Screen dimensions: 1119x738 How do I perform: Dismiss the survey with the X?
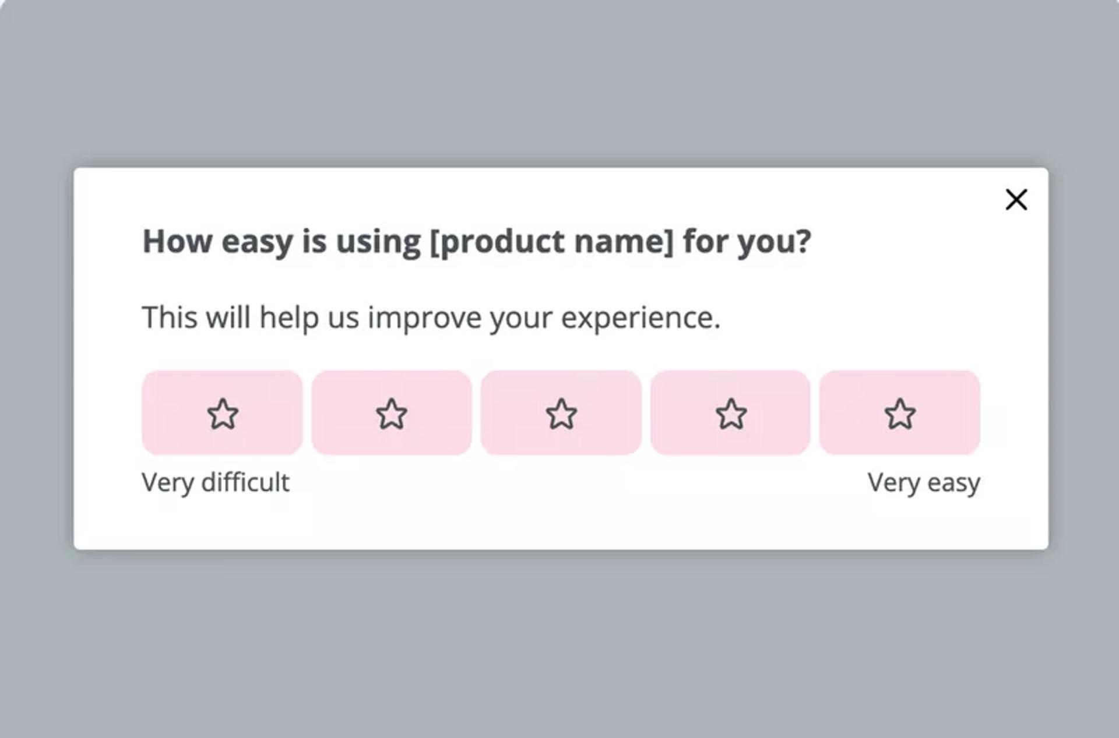1016,200
